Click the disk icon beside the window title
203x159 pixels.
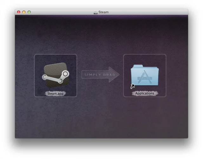[x=95, y=12]
